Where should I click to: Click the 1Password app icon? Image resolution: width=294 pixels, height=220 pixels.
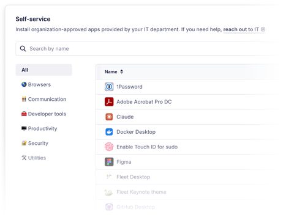coord(109,87)
